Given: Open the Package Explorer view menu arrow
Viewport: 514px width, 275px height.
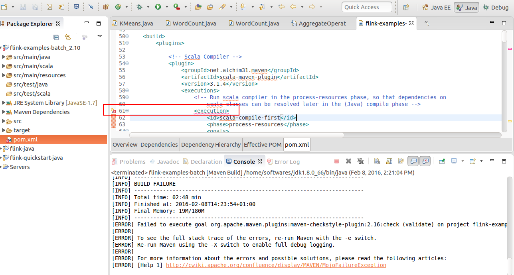Looking at the screenshot, I should pyautogui.click(x=100, y=37).
